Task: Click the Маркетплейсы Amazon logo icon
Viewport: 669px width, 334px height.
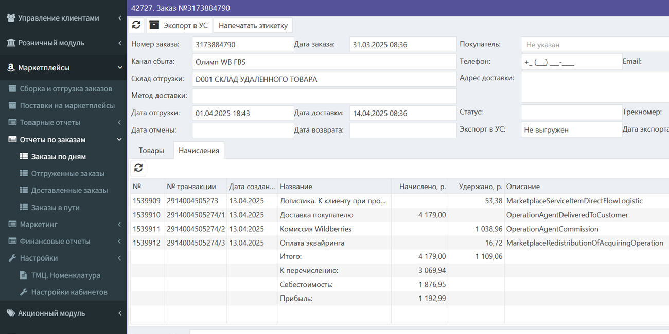Action: click(x=11, y=67)
